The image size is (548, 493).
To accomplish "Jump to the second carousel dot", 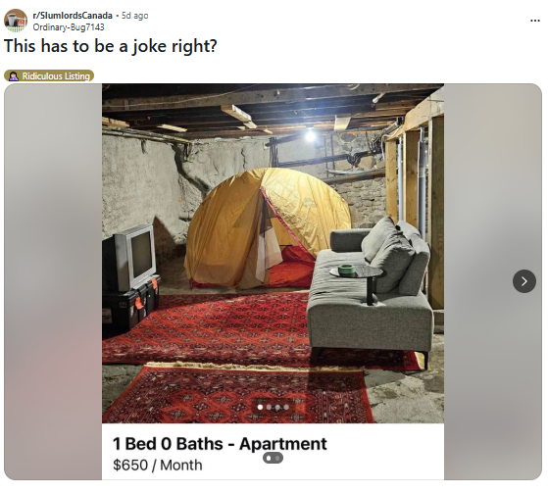I will click(x=269, y=407).
